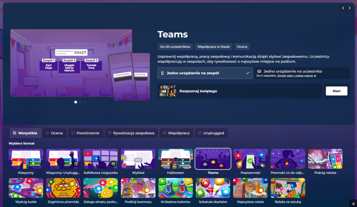The width and height of the screenshot is (357, 207).
Task: Click the Rozpoznaj świętego quiz row
Action: click(240, 91)
